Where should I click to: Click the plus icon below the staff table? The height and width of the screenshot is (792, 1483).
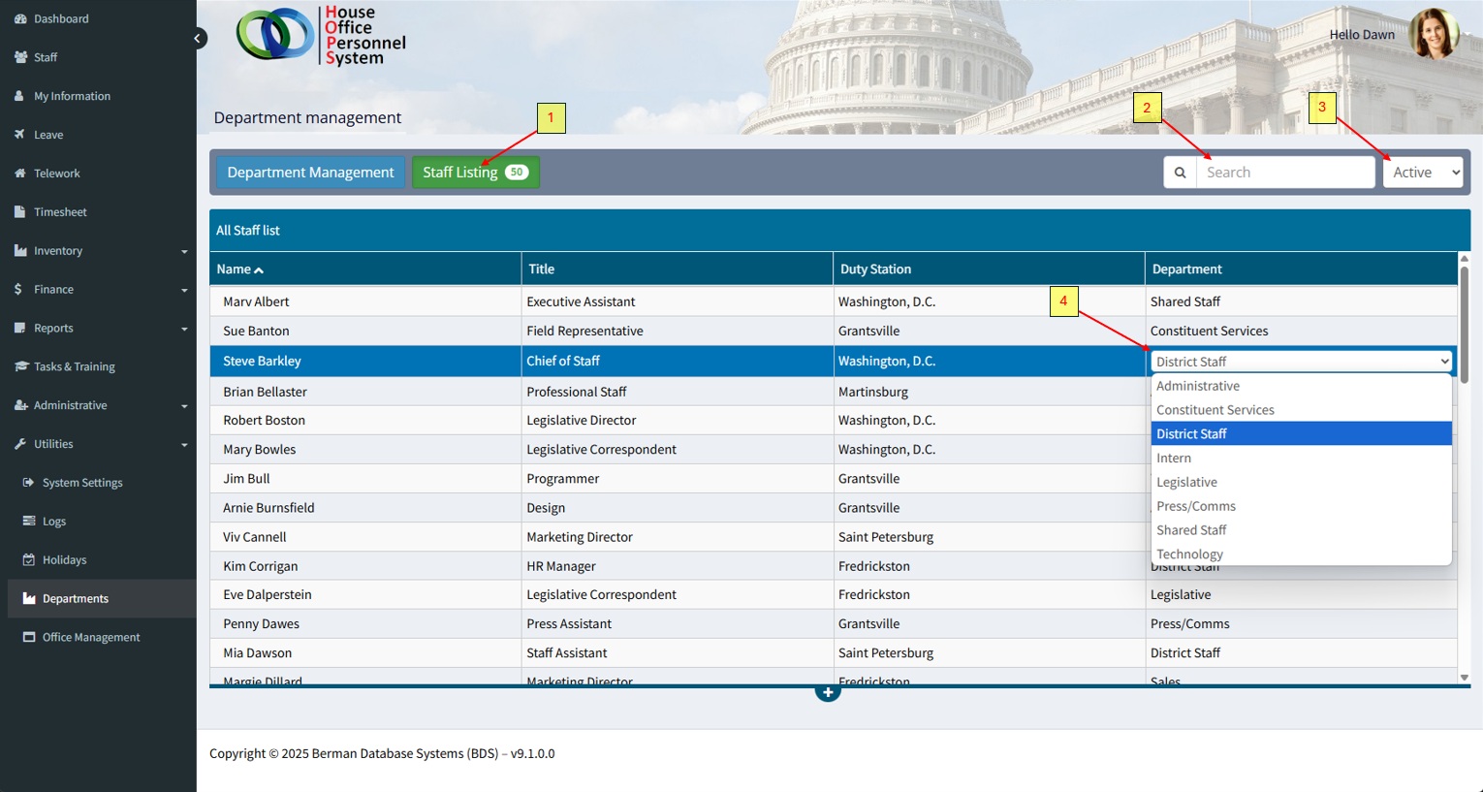tap(827, 692)
